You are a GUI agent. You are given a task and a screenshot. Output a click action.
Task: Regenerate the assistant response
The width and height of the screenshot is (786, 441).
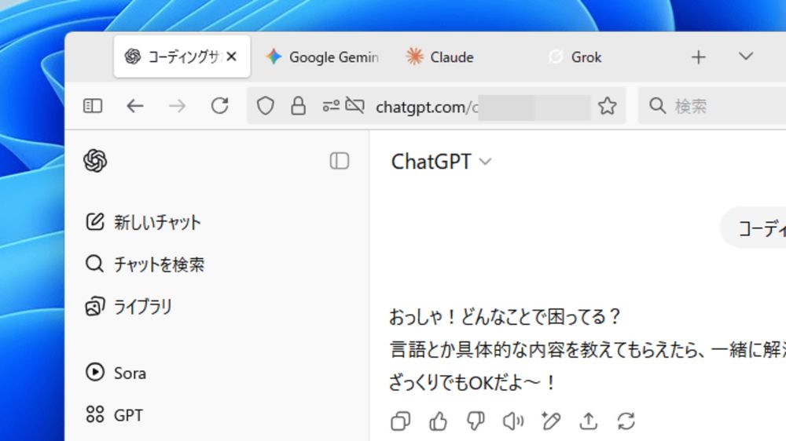click(626, 421)
